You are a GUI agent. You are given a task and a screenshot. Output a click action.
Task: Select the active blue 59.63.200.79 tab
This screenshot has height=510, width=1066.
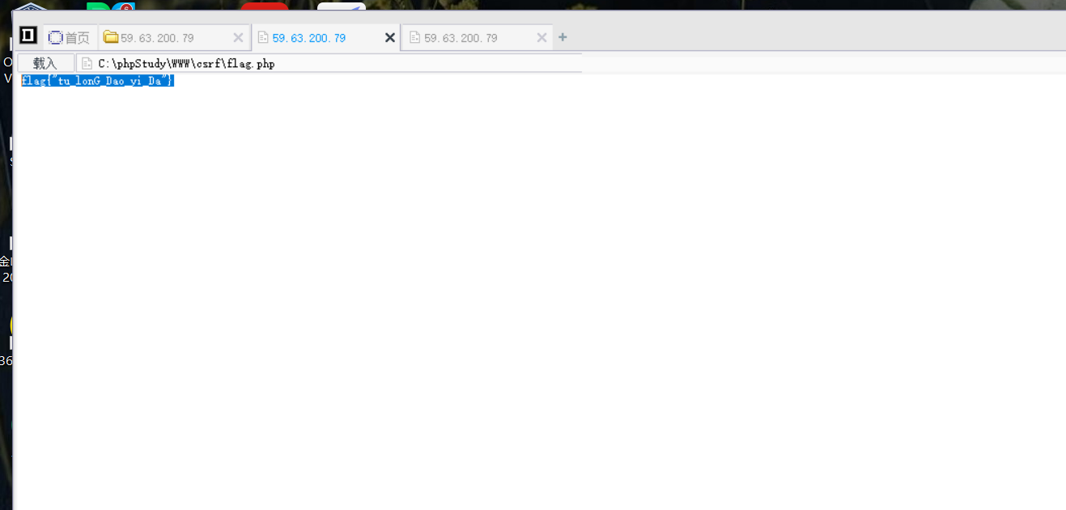tap(325, 37)
